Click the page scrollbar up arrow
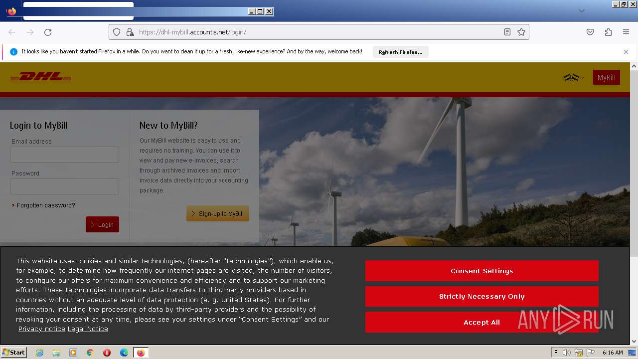The height and width of the screenshot is (359, 638). coord(634,66)
